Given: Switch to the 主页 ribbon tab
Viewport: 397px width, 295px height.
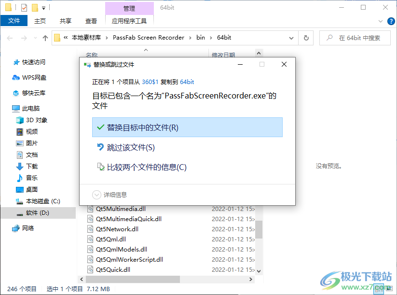Looking at the screenshot, I should click(40, 21).
